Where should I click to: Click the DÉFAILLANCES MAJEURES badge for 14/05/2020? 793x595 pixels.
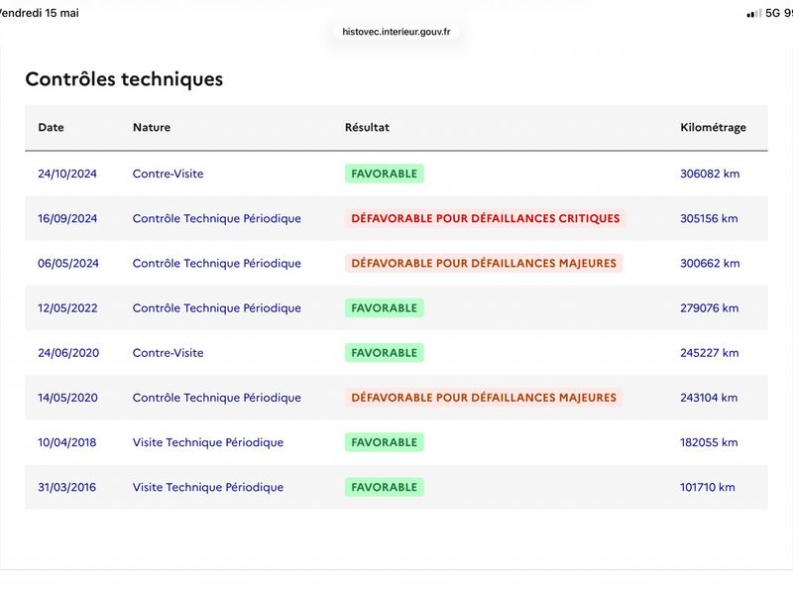[484, 398]
